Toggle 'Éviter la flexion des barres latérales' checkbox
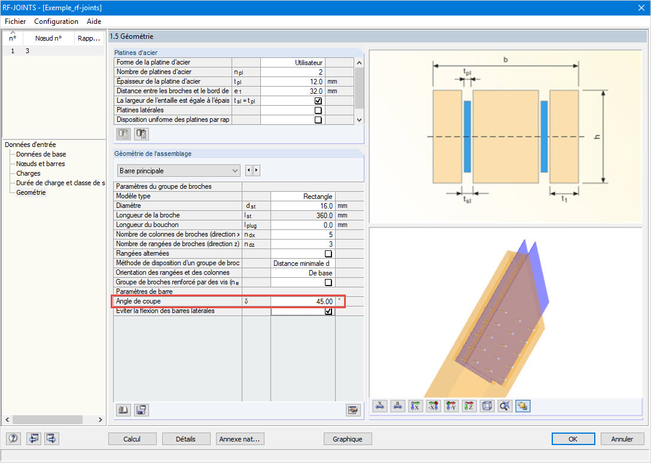The height and width of the screenshot is (463, 651). pos(328,311)
